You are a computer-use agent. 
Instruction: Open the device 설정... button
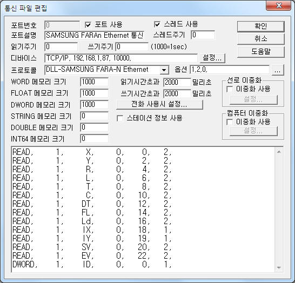click(212, 58)
